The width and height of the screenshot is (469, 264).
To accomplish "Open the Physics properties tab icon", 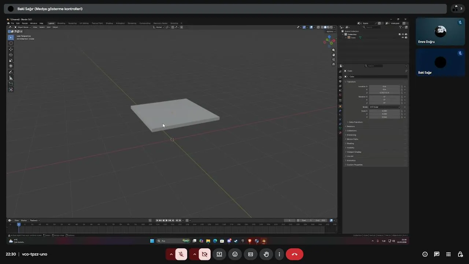I will click(340, 120).
